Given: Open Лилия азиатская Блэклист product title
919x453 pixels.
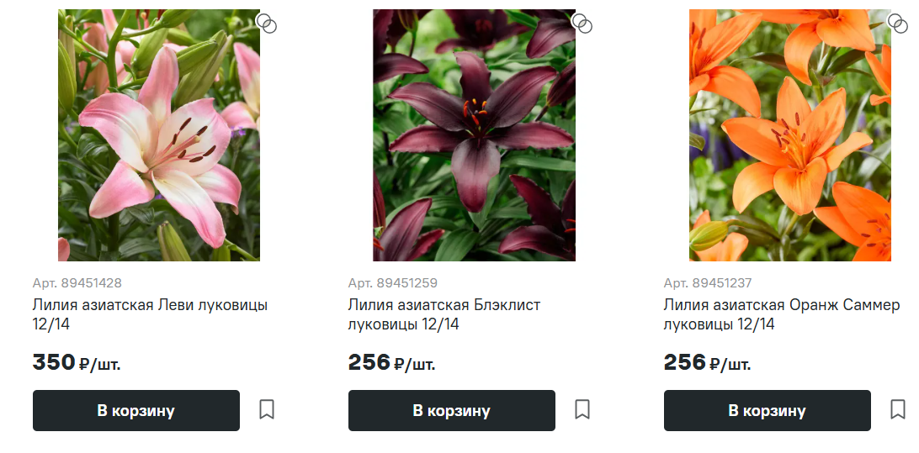Looking at the screenshot, I should (444, 314).
